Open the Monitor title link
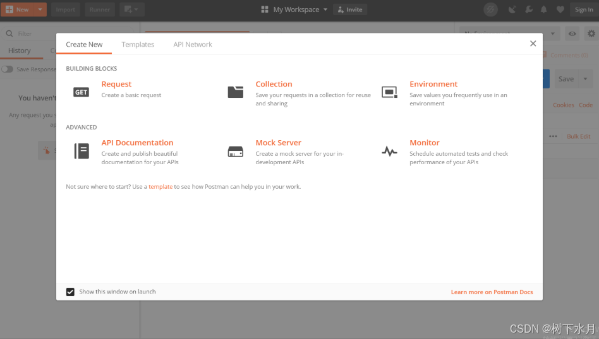The image size is (599, 339). (x=425, y=143)
